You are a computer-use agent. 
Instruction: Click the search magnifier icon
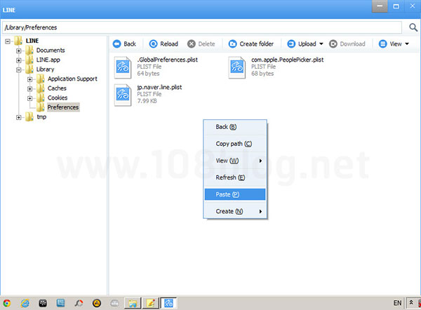pos(413,27)
